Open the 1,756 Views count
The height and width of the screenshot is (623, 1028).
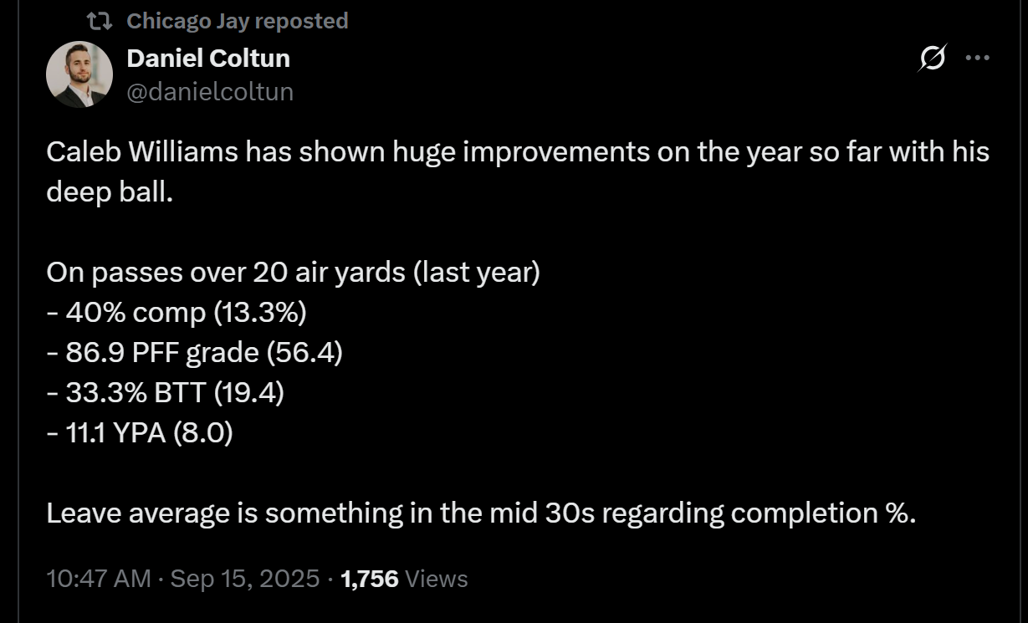tap(405, 578)
